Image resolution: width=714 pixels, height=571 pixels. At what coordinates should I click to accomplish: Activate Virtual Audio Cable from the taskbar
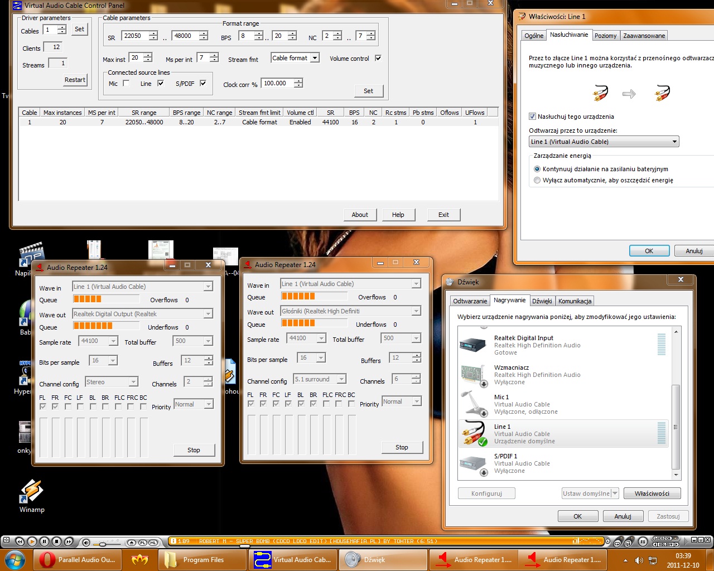point(293,560)
